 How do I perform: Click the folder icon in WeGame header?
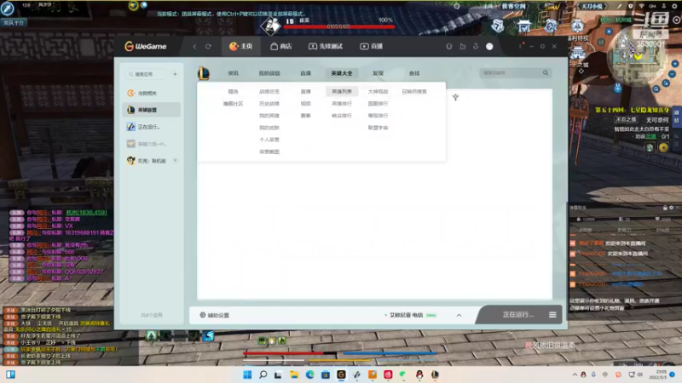click(x=463, y=46)
